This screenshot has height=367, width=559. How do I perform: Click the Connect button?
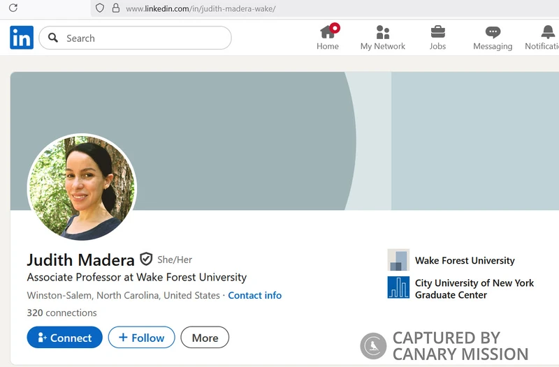64,337
